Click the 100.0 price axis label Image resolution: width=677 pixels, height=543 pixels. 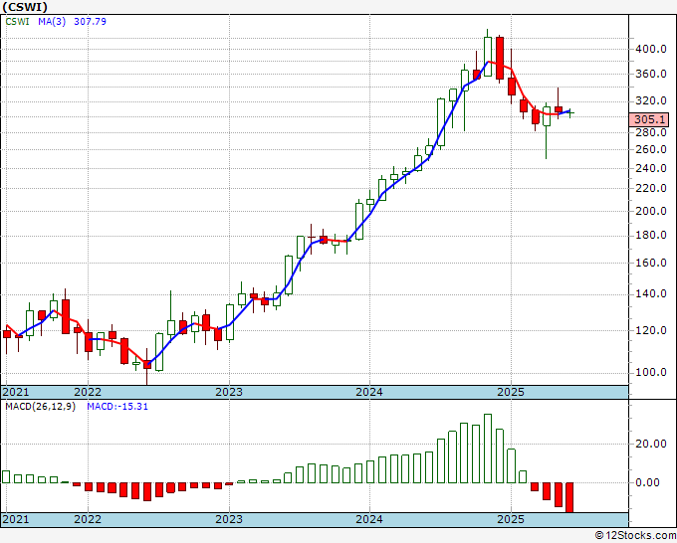pyautogui.click(x=649, y=373)
